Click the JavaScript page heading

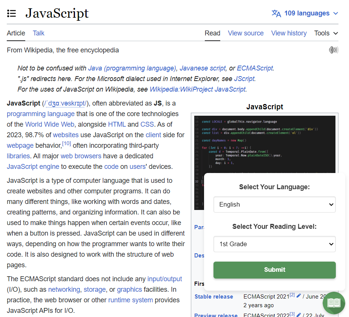pyautogui.click(x=57, y=13)
